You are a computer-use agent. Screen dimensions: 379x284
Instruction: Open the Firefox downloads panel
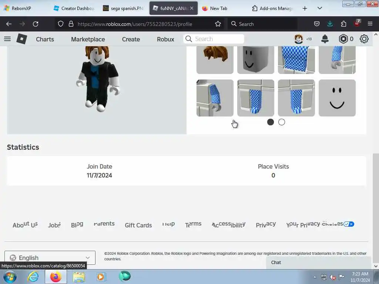[x=330, y=24]
